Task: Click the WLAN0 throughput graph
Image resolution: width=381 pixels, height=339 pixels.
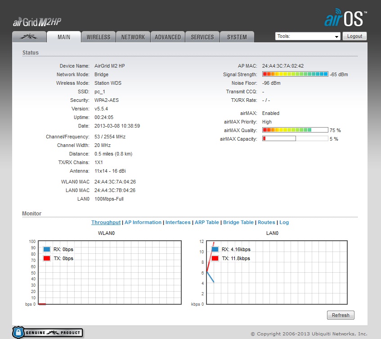Action: [x=110, y=273]
